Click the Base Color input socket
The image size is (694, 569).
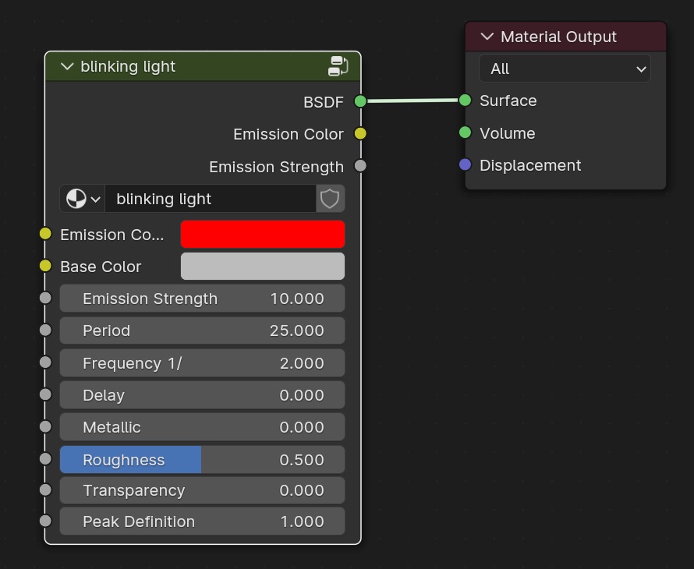point(45,266)
